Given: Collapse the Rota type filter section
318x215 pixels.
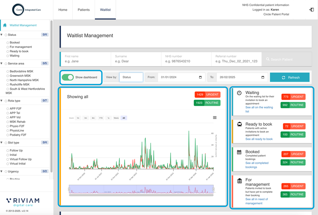Looking at the screenshot, I should pos(2,101).
